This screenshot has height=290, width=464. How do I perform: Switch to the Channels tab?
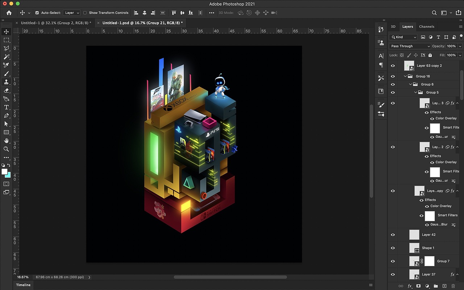(x=426, y=26)
